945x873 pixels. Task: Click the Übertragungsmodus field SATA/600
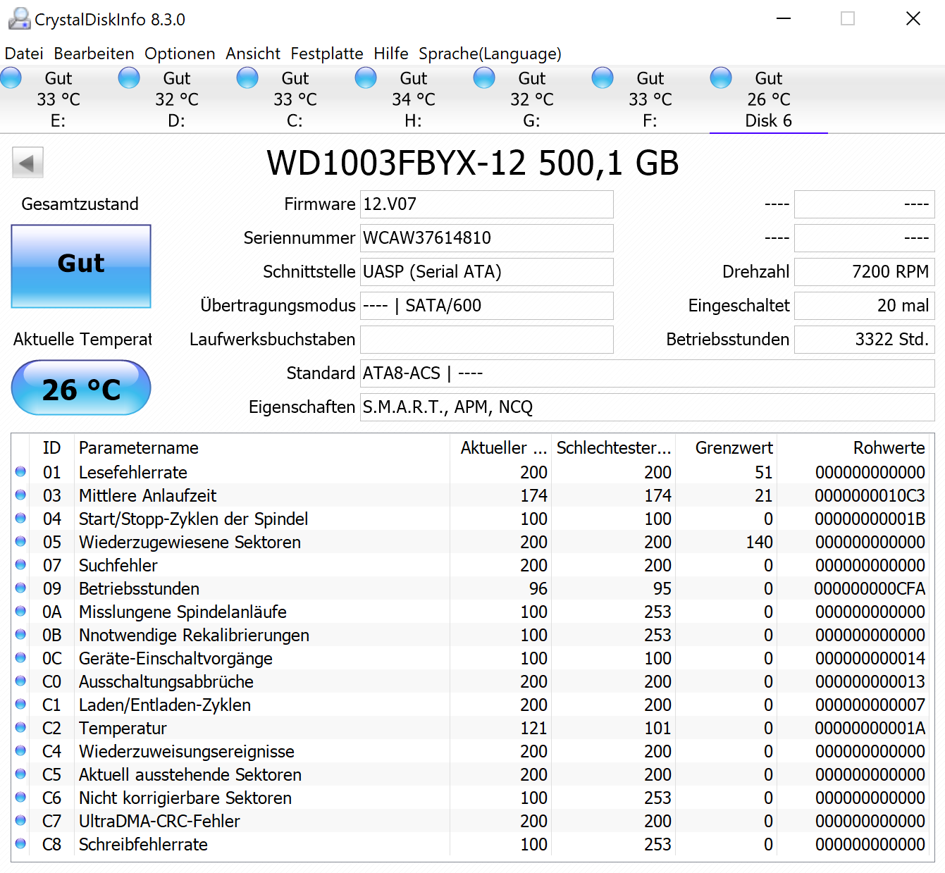point(487,306)
